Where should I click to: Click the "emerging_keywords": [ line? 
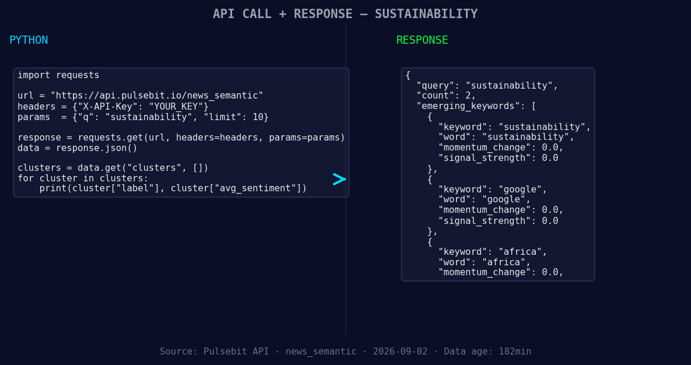[476, 106]
